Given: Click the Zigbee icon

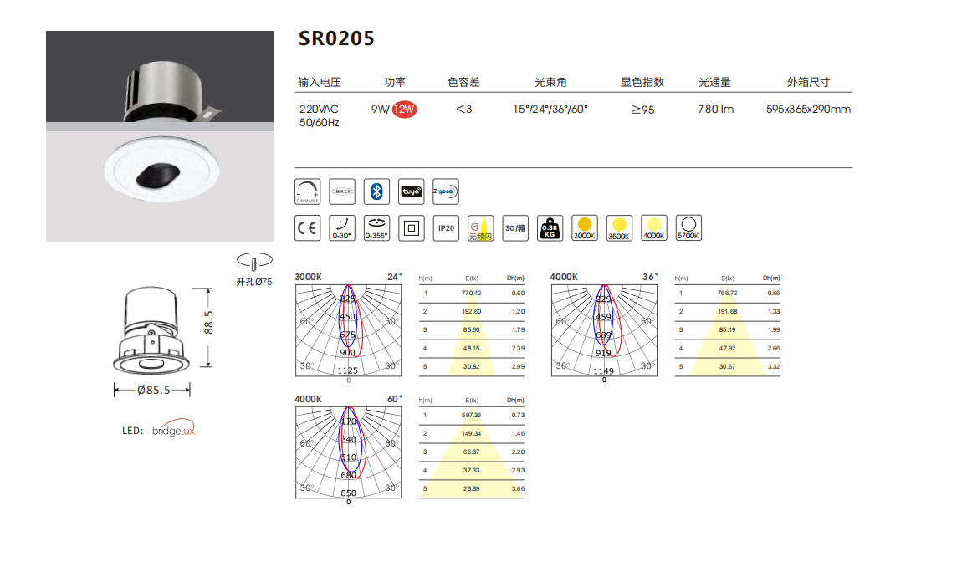Looking at the screenshot, I should coord(446,192).
